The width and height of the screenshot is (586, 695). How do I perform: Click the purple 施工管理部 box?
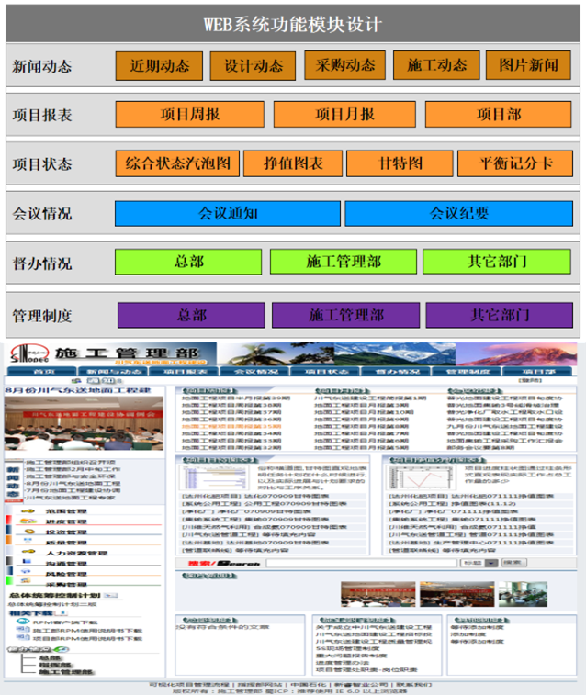pyautogui.click(x=345, y=315)
